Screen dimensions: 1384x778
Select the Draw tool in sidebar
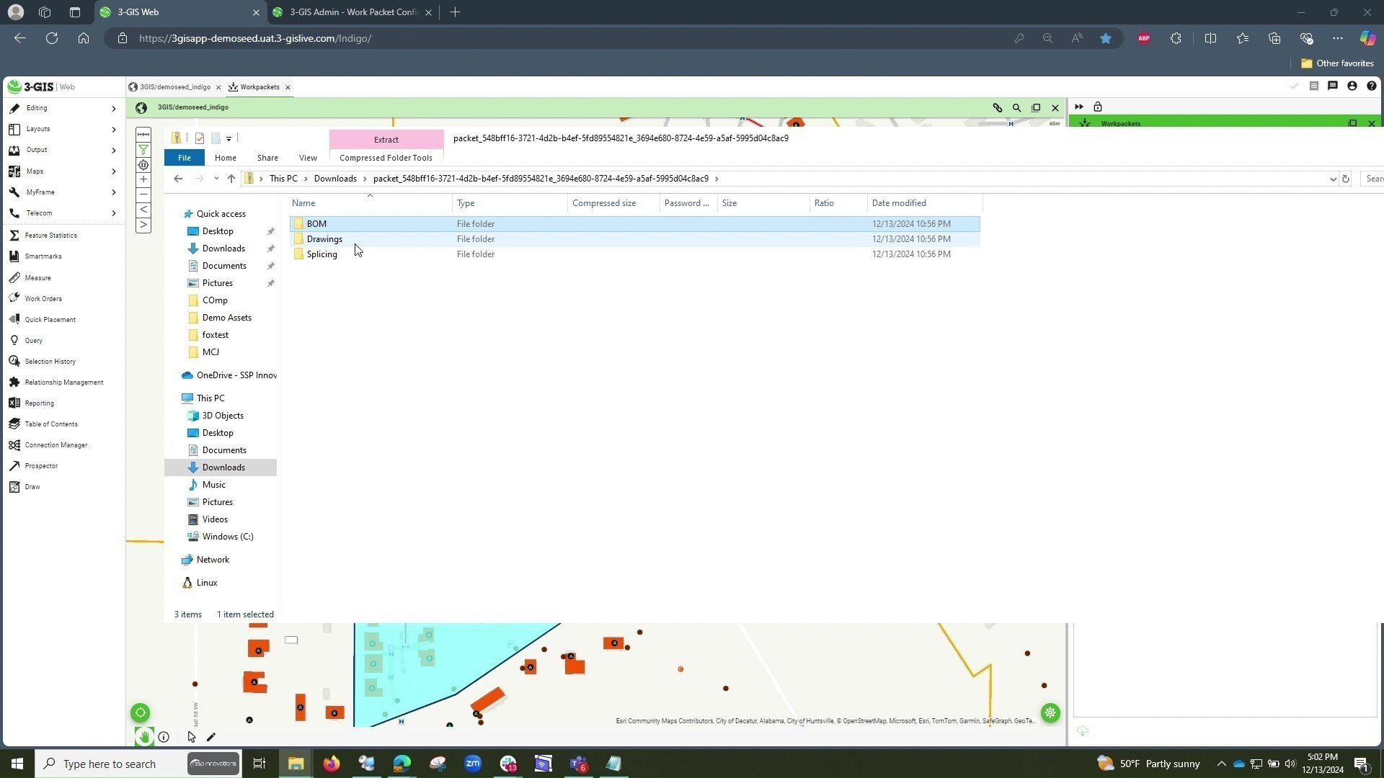pos(32,486)
